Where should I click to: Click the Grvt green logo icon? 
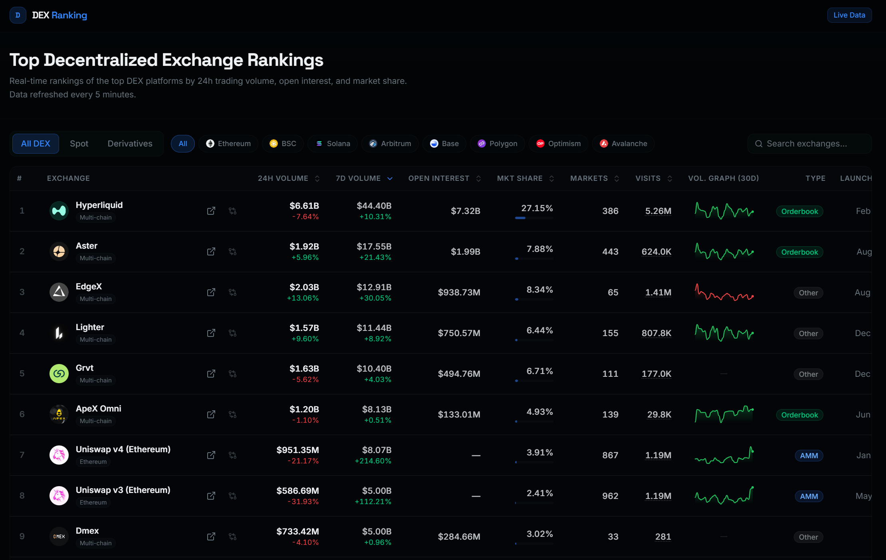[x=59, y=374]
